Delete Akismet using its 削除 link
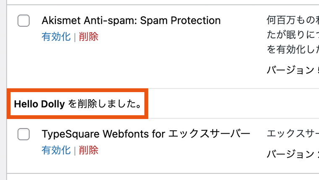The image size is (319, 180). [88, 37]
